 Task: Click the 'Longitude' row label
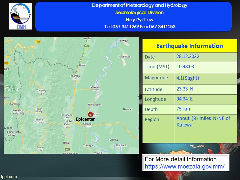(155, 99)
